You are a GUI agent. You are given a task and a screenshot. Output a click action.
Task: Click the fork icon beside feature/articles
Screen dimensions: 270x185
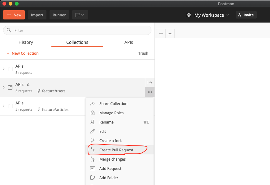pos(39,109)
